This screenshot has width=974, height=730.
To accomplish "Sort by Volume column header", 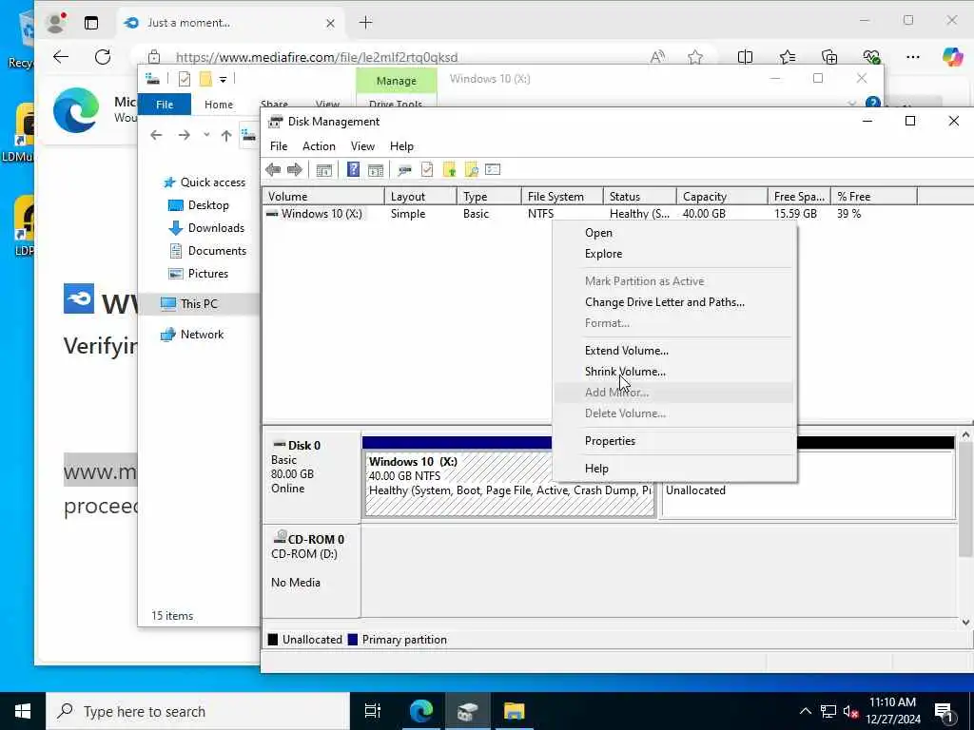I will [323, 196].
